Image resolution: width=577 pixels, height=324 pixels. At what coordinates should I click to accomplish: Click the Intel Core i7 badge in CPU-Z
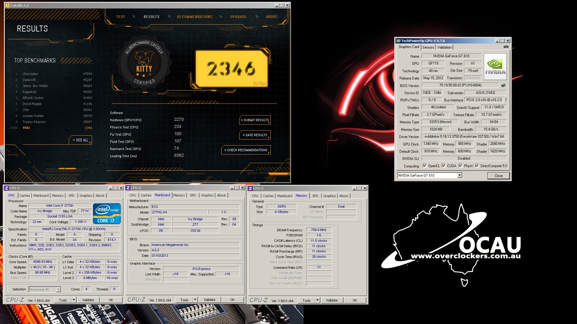coord(107,214)
